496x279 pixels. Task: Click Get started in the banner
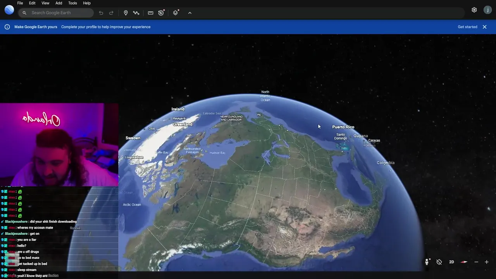tap(467, 27)
